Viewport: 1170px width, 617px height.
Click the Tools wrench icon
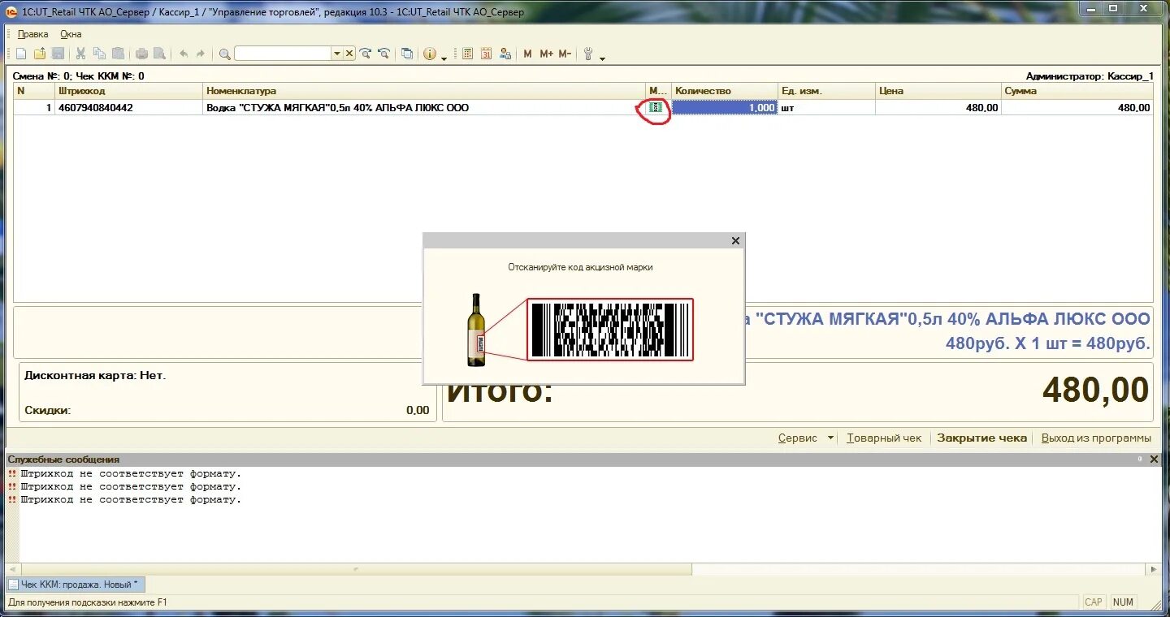pos(589,54)
